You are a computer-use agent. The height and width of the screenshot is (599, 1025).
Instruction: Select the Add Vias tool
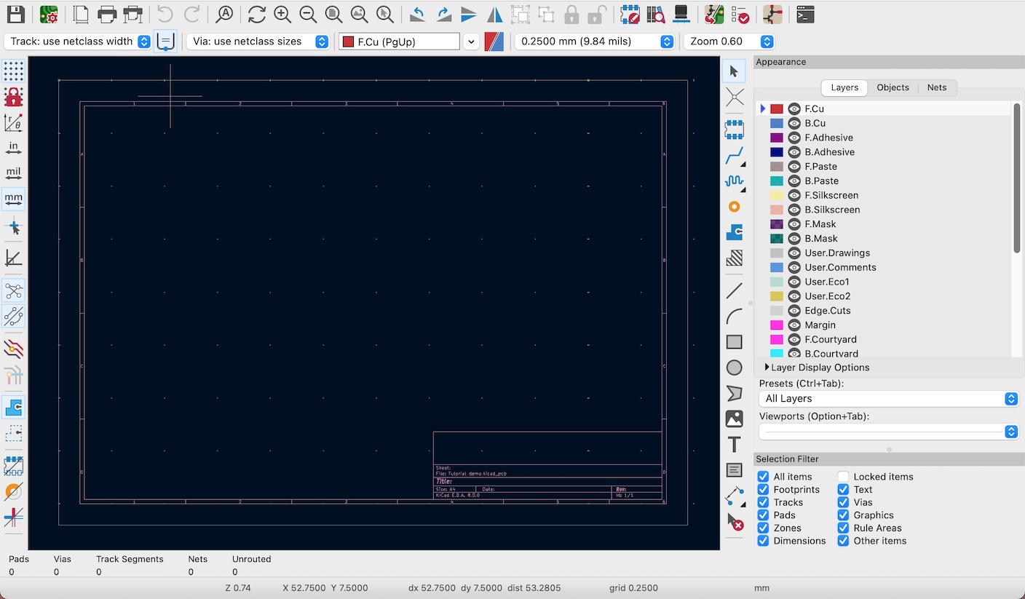point(735,207)
